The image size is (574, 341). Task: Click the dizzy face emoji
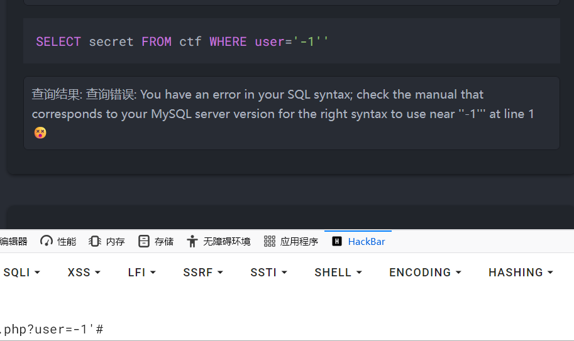click(x=40, y=133)
